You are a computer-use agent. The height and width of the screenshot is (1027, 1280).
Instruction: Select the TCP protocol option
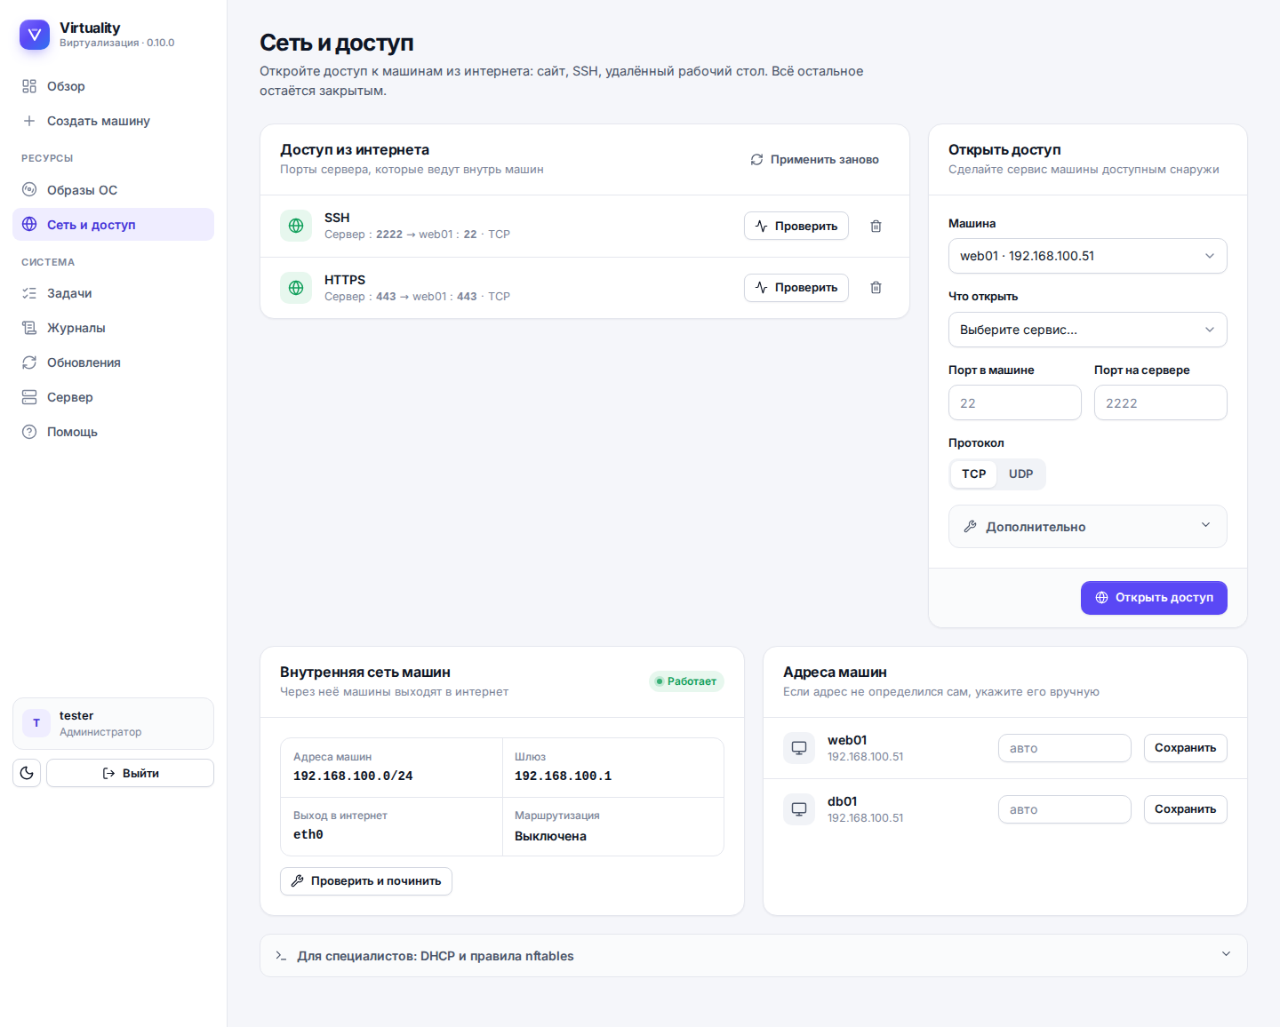(973, 474)
